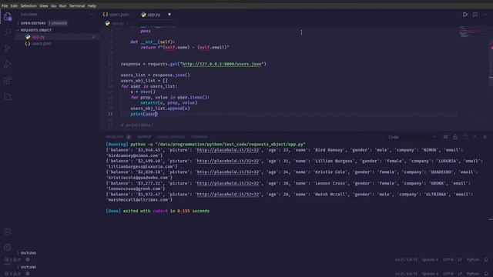
Task: Open the Manage gear icon
Action: pyautogui.click(x=8, y=248)
